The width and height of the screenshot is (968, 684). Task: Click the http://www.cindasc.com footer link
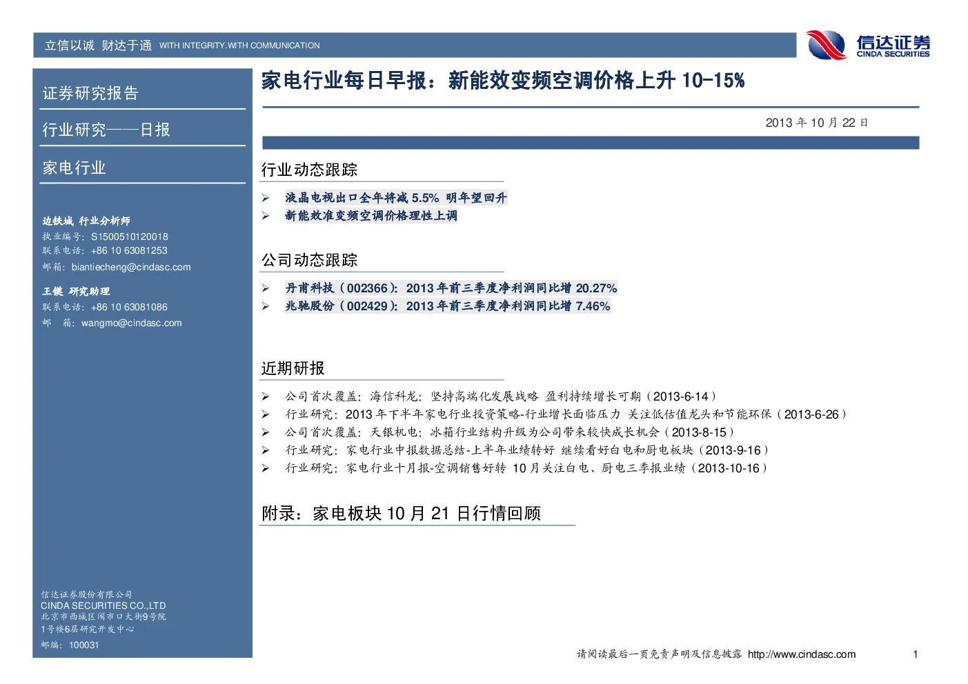tap(802, 654)
